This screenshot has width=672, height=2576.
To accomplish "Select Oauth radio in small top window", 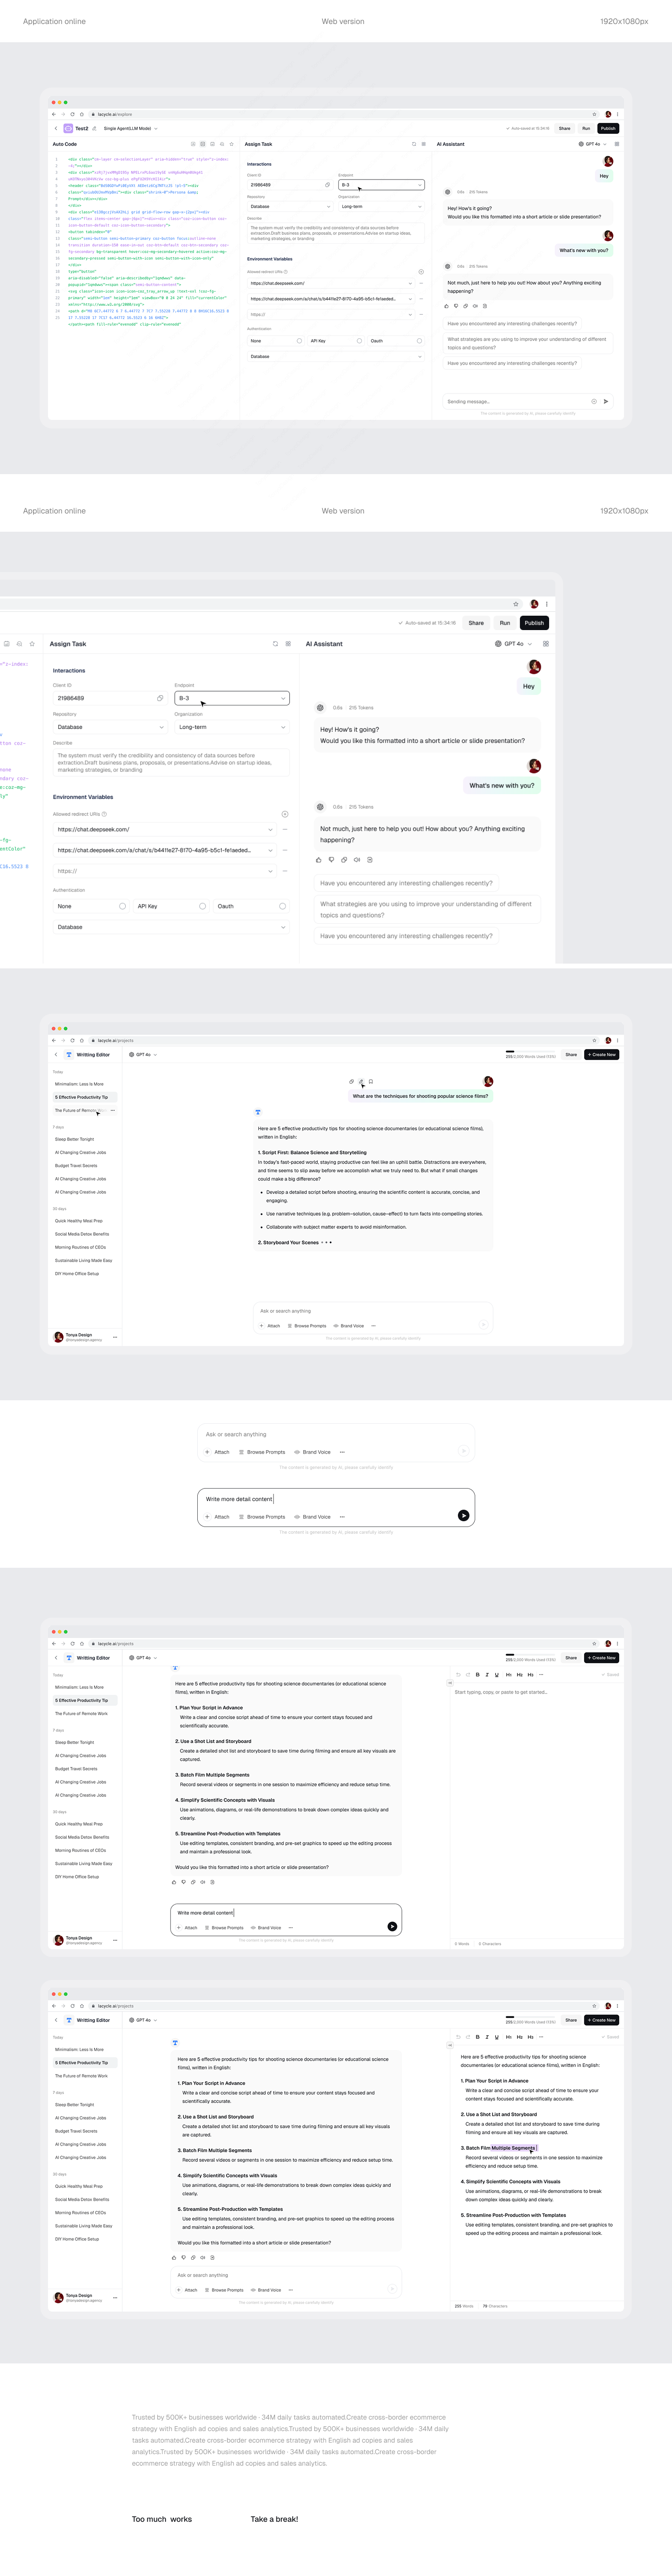I will [x=419, y=341].
